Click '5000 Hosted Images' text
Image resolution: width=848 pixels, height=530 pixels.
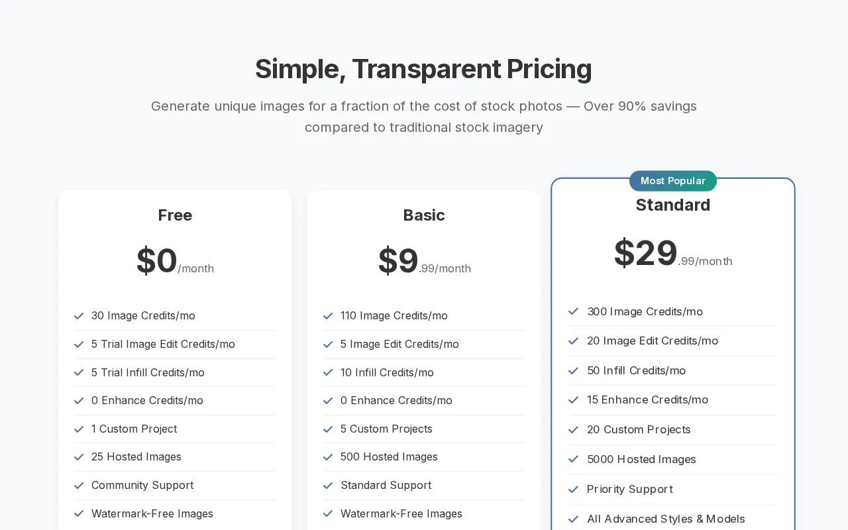641,459
